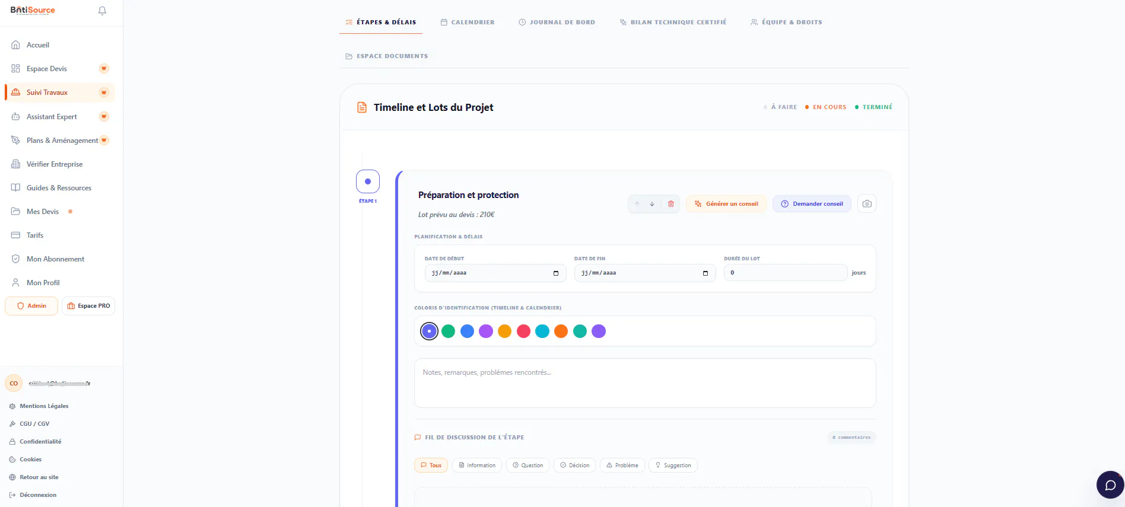
Task: Filter discussion by Suggestion
Action: pos(673,465)
